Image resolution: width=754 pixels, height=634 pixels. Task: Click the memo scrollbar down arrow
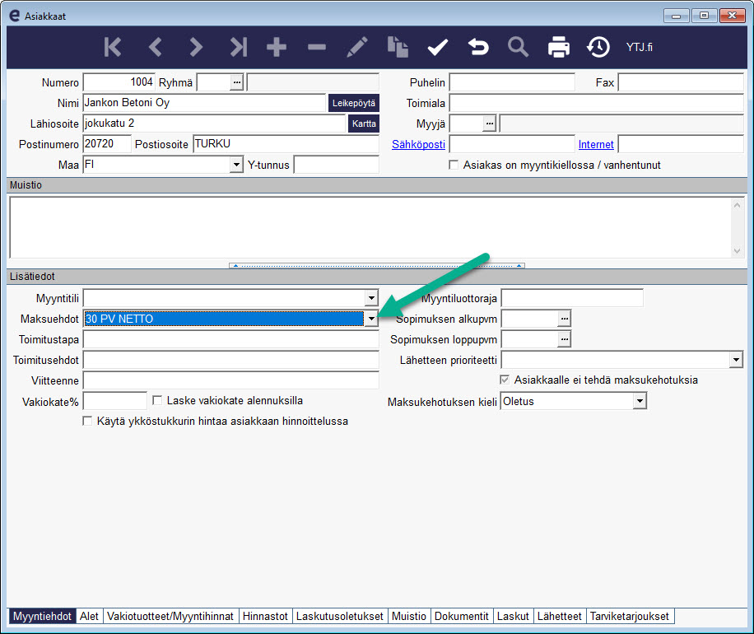[737, 250]
